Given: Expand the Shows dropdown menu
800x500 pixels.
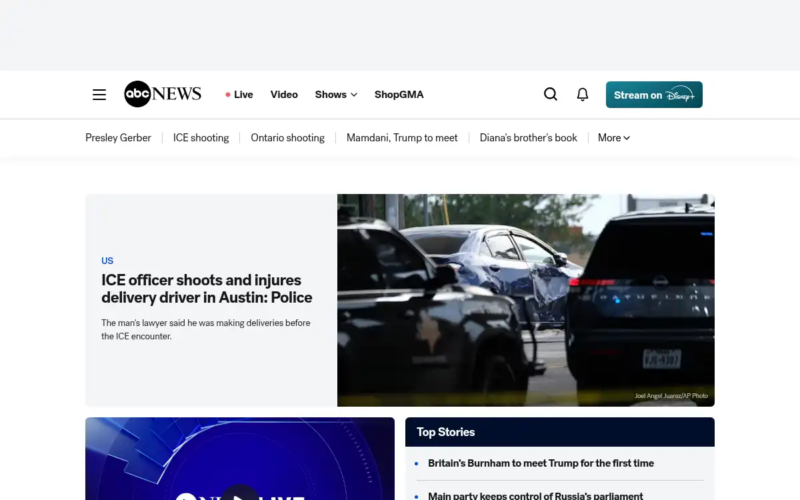Looking at the screenshot, I should click(336, 95).
